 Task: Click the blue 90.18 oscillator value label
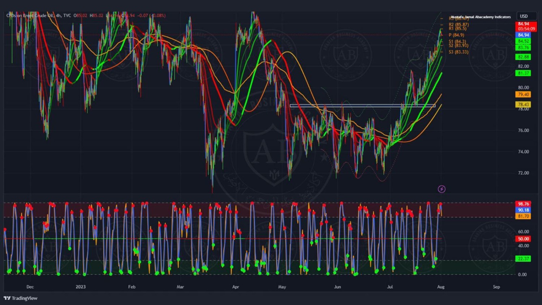pos(523,210)
